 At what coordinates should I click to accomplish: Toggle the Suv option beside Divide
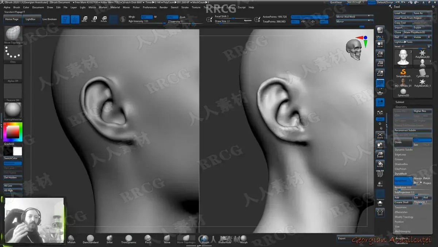(x=416, y=145)
